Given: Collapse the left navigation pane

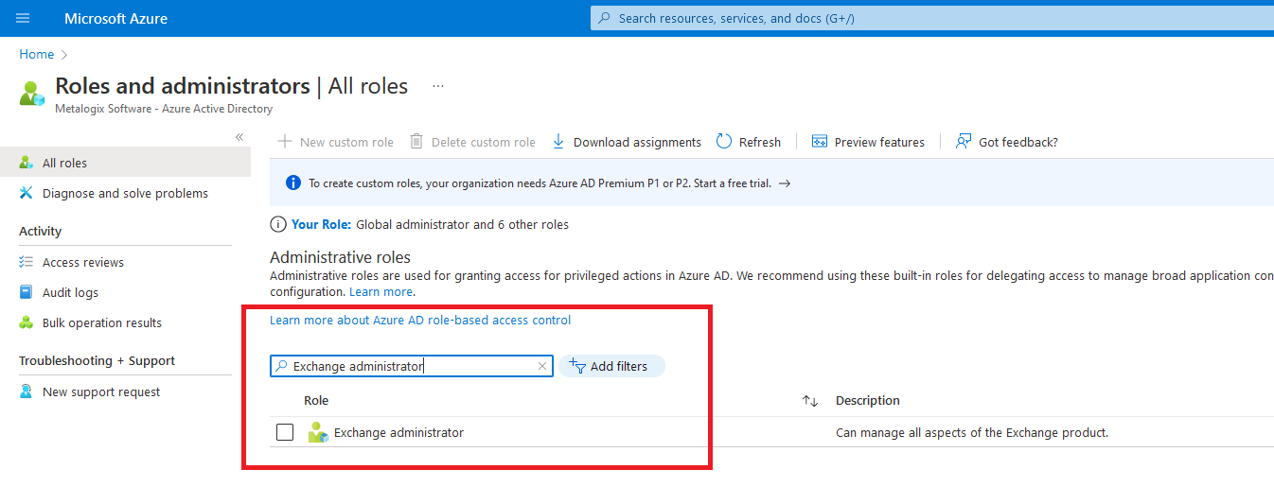Looking at the screenshot, I should pyautogui.click(x=239, y=137).
